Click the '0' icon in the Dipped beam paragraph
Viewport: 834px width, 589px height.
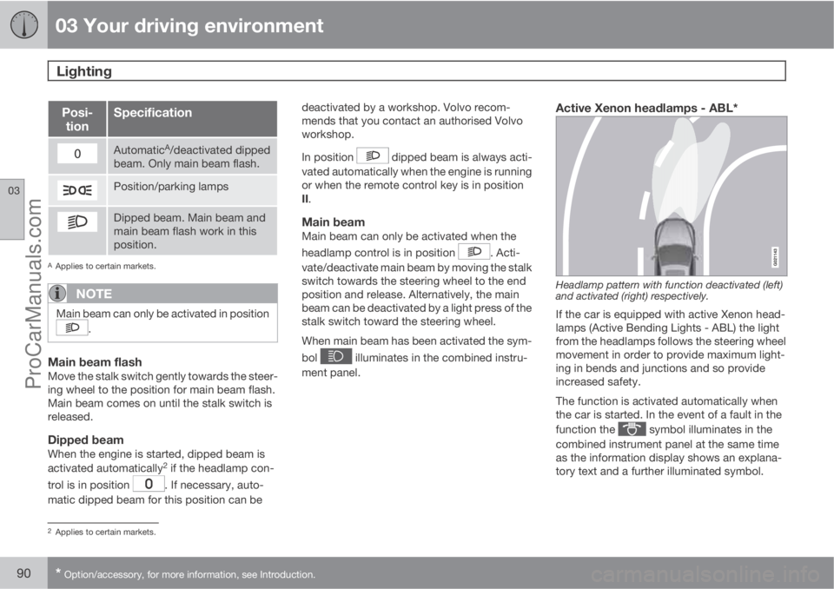click(x=149, y=484)
